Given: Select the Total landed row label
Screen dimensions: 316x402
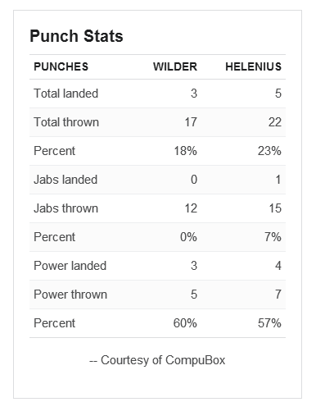Looking at the screenshot, I should click(x=65, y=94).
